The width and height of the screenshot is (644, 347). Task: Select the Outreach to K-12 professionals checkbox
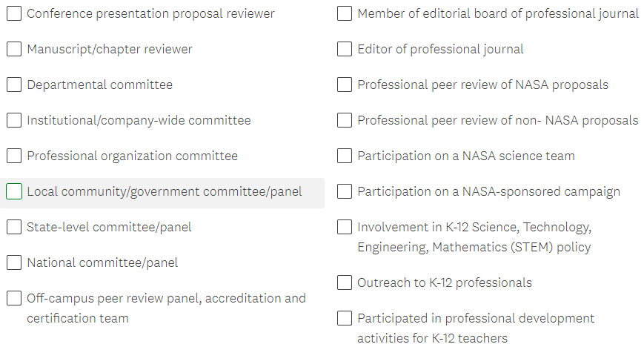(x=345, y=282)
